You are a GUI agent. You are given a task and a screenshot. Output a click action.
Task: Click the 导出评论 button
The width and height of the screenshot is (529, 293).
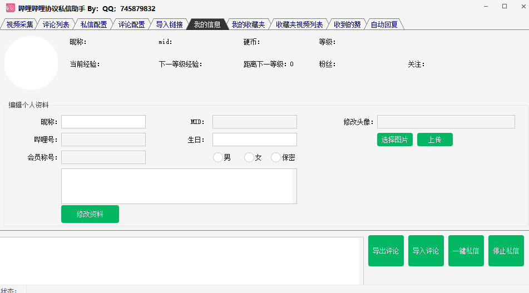(x=385, y=251)
